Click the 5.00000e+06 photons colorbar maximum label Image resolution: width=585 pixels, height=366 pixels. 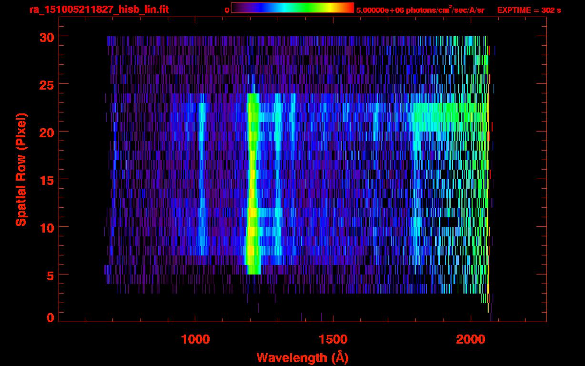click(x=420, y=10)
